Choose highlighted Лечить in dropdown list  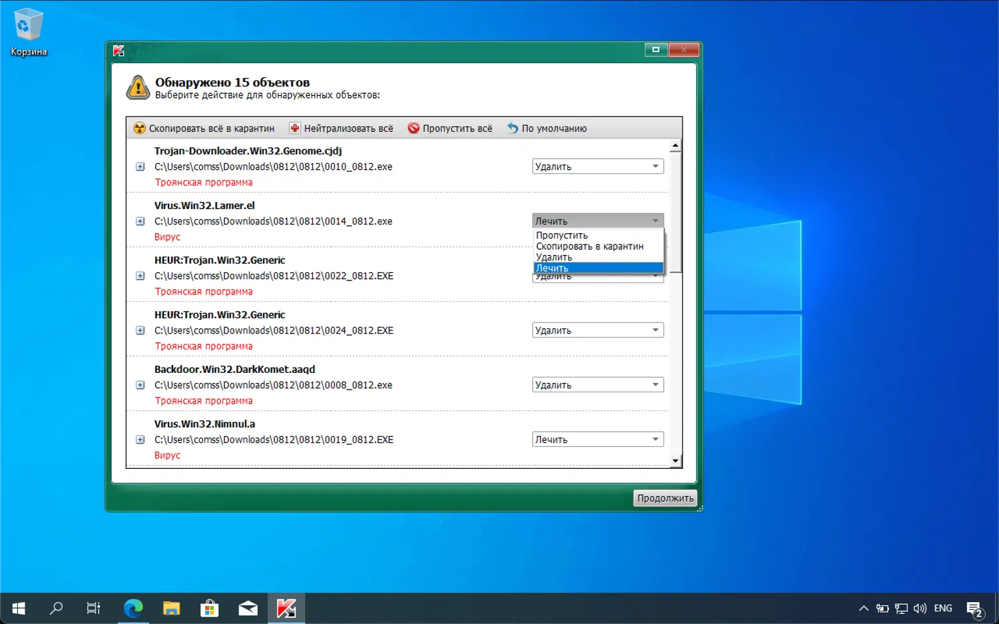click(598, 268)
